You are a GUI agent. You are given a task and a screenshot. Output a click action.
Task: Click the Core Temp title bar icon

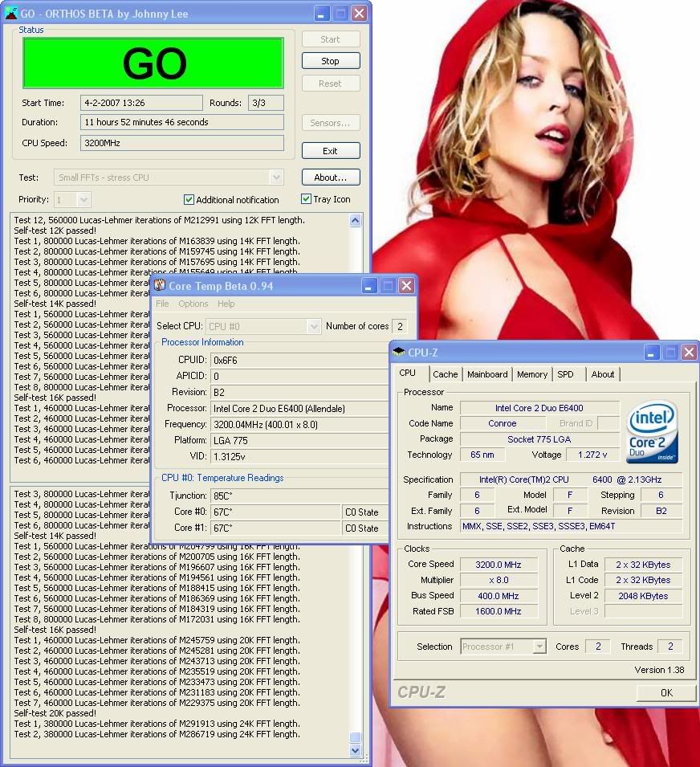pyautogui.click(x=160, y=285)
